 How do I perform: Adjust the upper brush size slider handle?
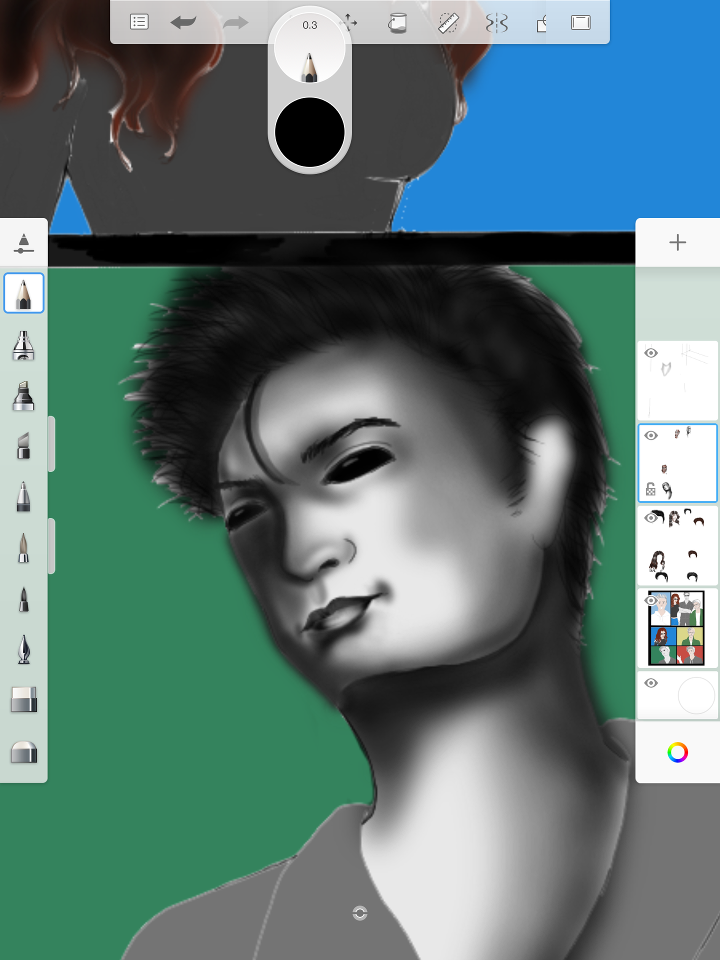51,443
